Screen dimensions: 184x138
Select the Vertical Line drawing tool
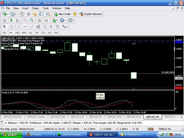19,26
